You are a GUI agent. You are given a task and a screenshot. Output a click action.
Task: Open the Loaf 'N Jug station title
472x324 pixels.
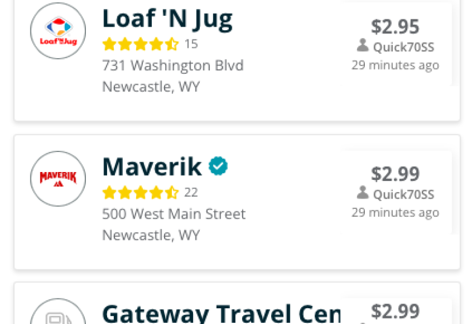click(x=168, y=19)
